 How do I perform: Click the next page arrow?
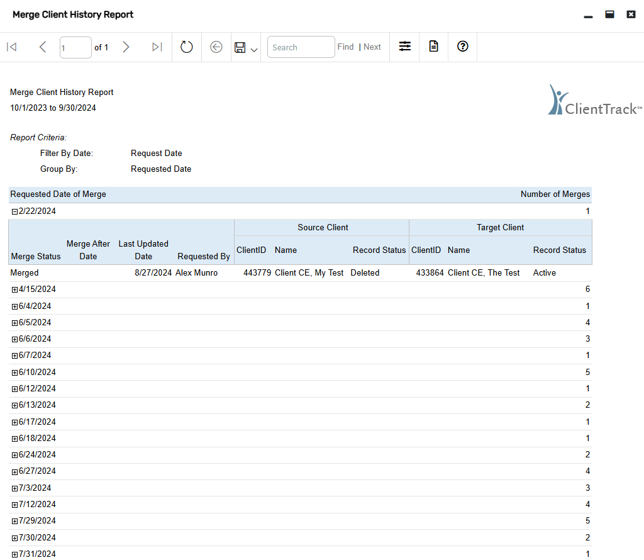126,47
